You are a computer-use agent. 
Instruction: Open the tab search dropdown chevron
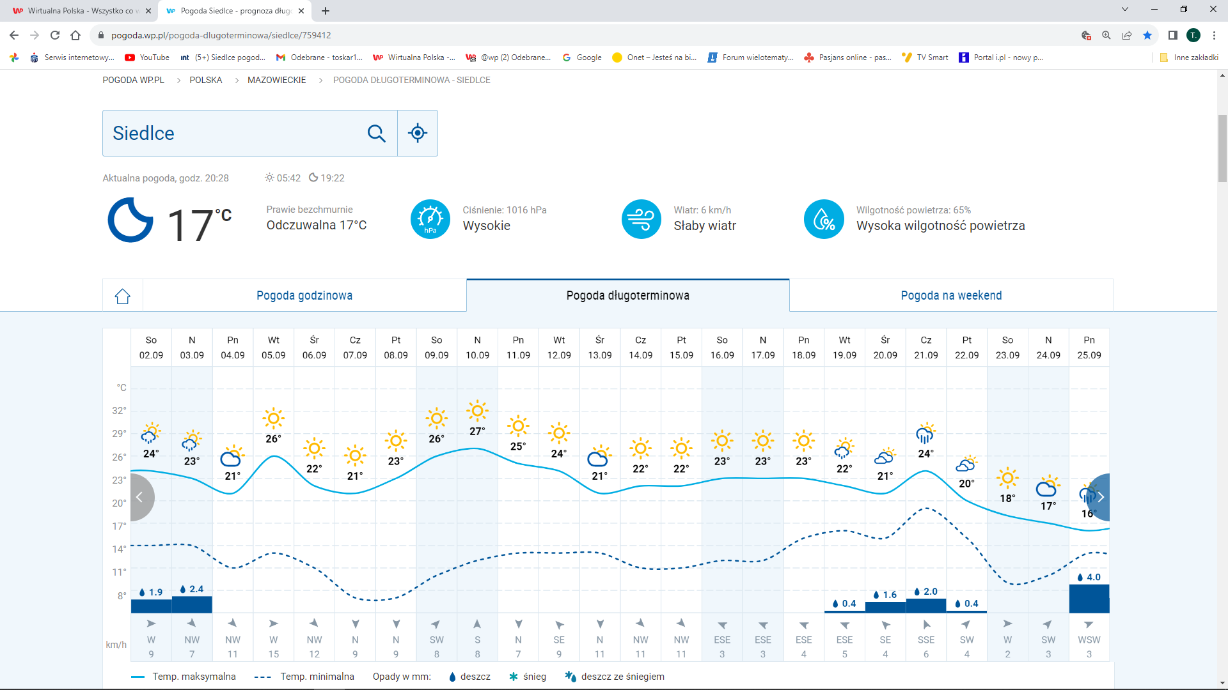pyautogui.click(x=1125, y=10)
